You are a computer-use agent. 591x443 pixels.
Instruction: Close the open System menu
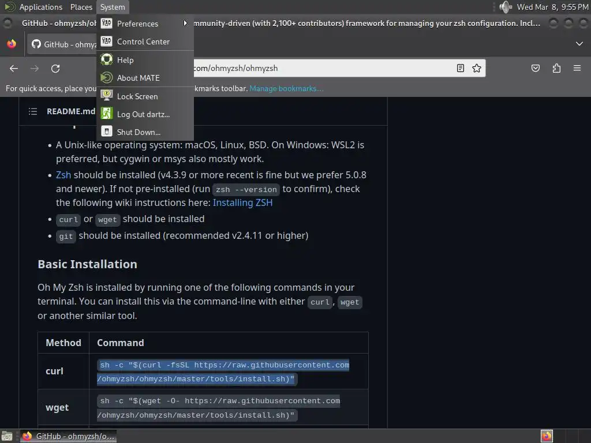(113, 7)
